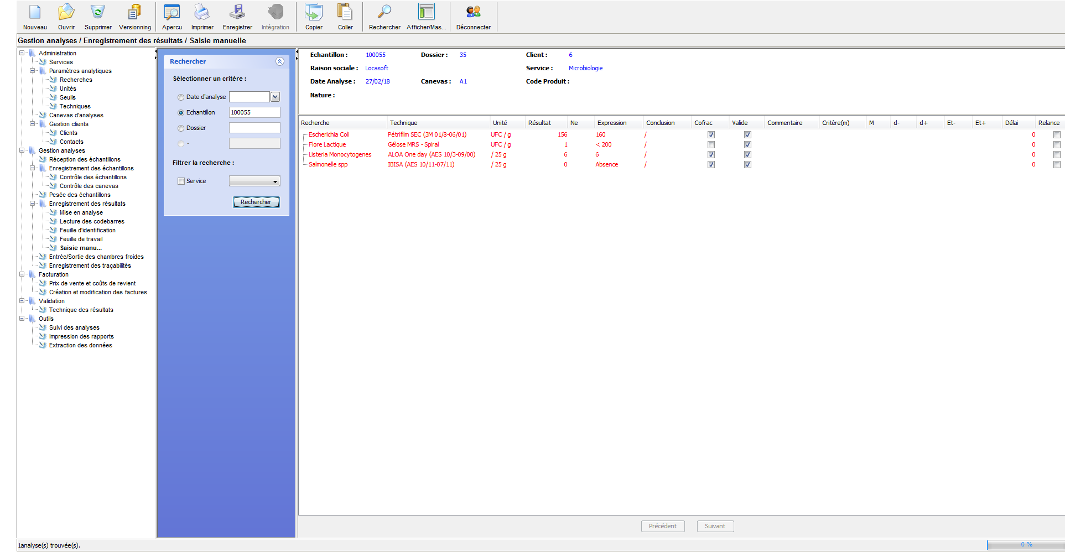Open Techniques tree item
The height and width of the screenshot is (552, 1065).
click(75, 106)
